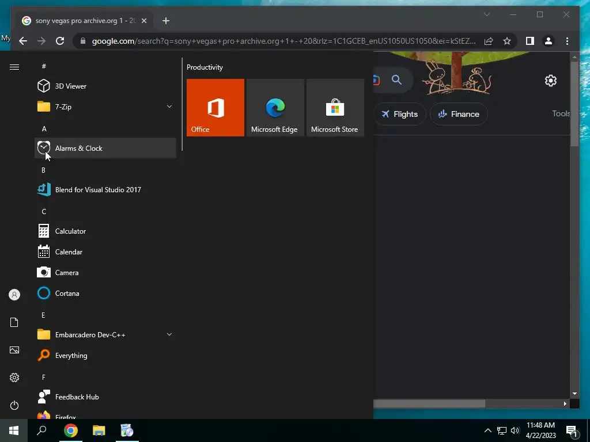Open Blend for Visual Studio 2017
The width and height of the screenshot is (590, 442).
pyautogui.click(x=105, y=189)
